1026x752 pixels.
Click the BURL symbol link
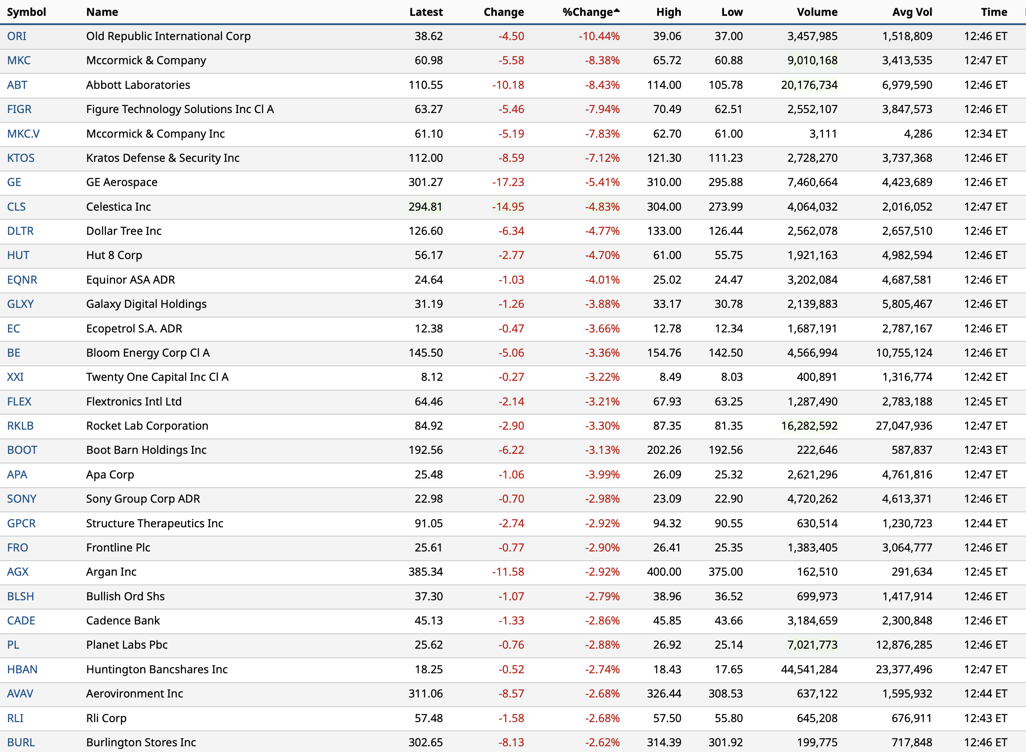coord(21,742)
